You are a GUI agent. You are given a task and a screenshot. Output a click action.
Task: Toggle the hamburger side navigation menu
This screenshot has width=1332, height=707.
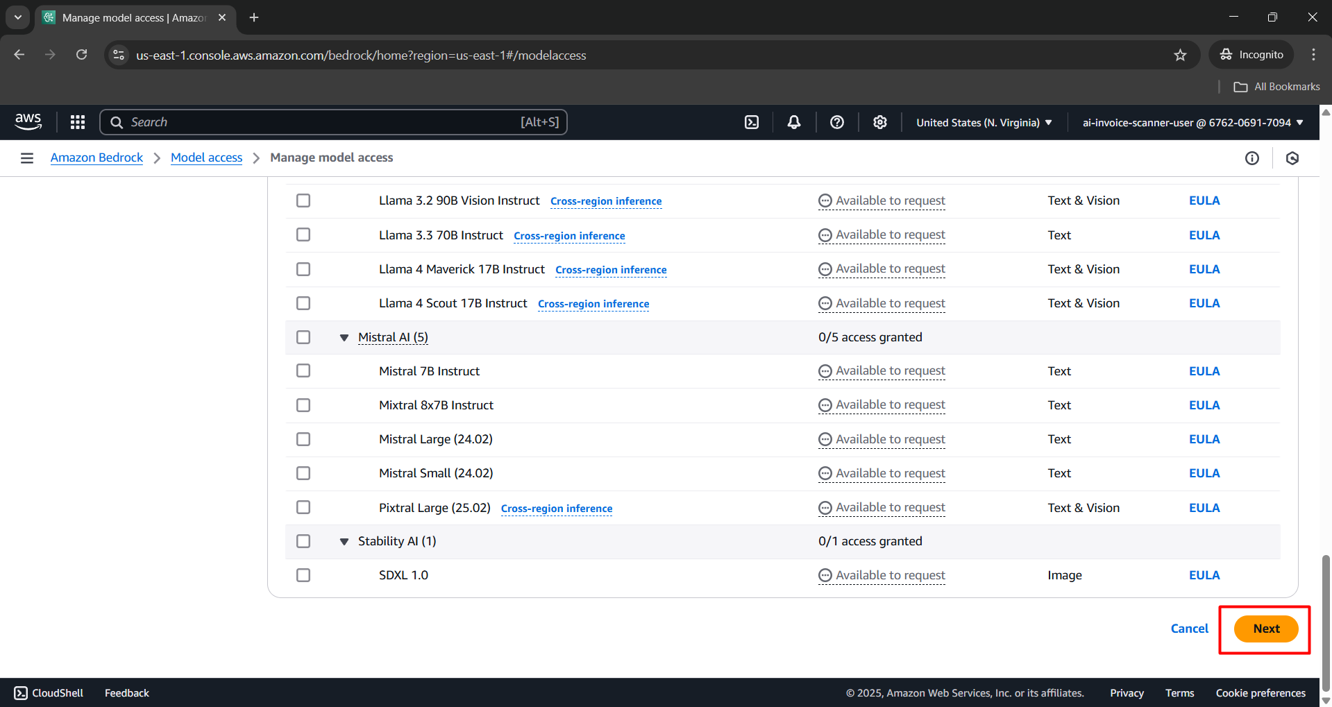pyautogui.click(x=27, y=158)
